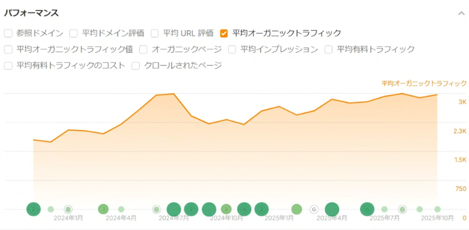Click the orange 平均オーガニックトラフィック axis label

click(x=424, y=84)
